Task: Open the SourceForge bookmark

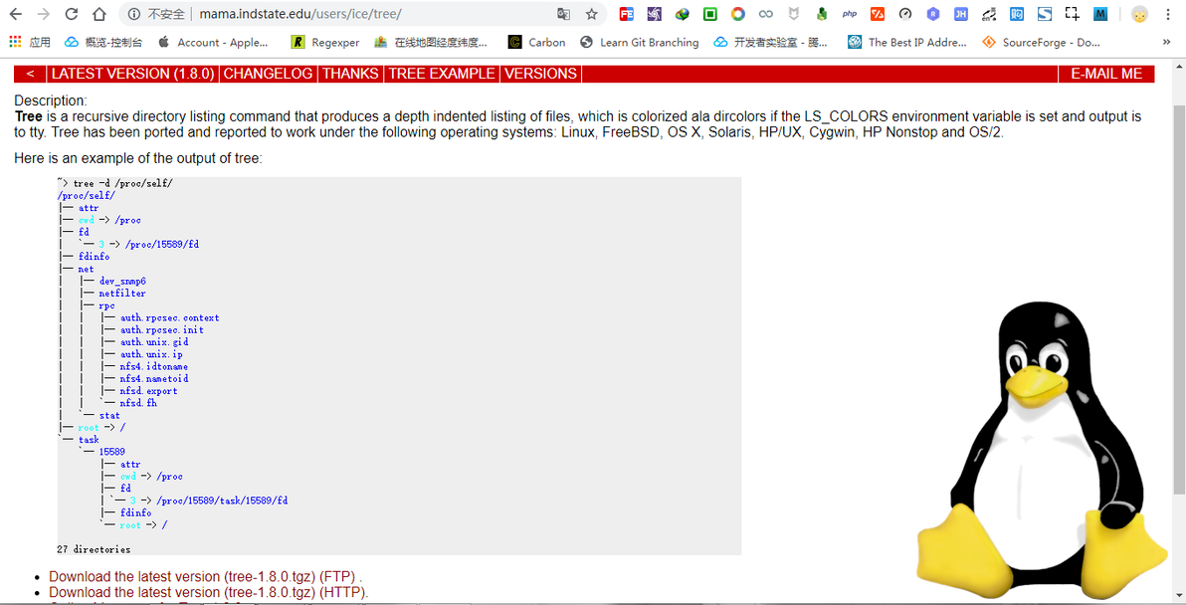Action: click(x=1042, y=43)
